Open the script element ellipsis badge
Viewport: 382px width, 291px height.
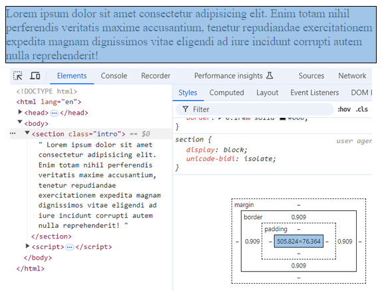tap(70, 247)
